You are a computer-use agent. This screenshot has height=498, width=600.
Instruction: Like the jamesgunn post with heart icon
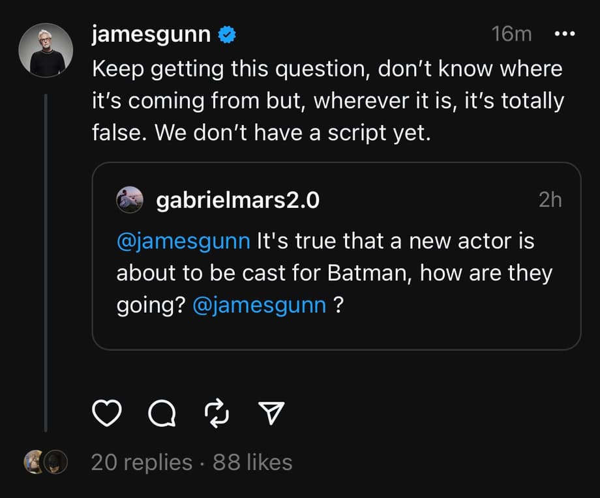click(108, 412)
